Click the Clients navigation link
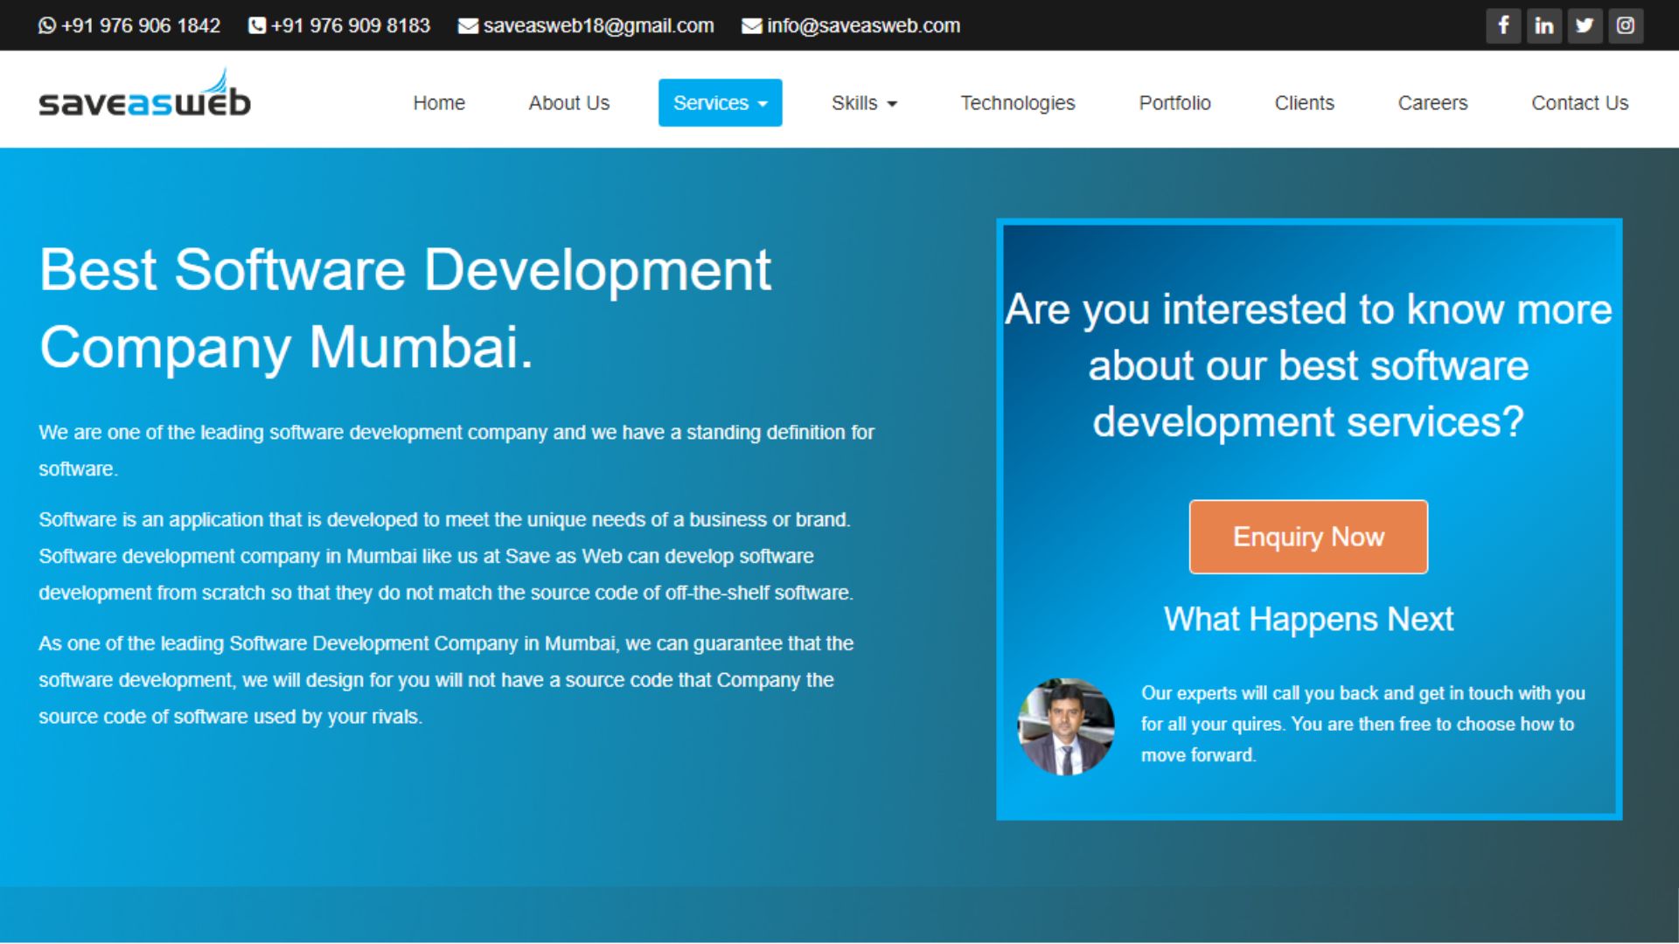1679x944 pixels. [1303, 102]
